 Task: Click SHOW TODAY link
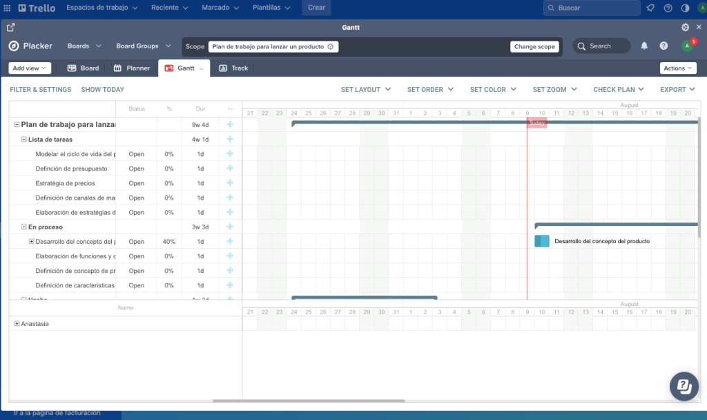[x=102, y=90]
